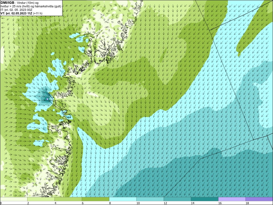Click the scale label '4'

click(x=55, y=203)
